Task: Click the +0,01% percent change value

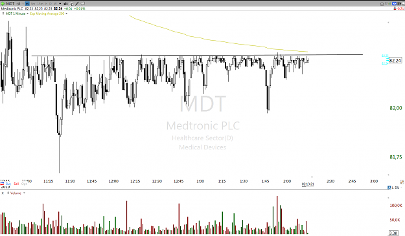Action: (x=80, y=8)
